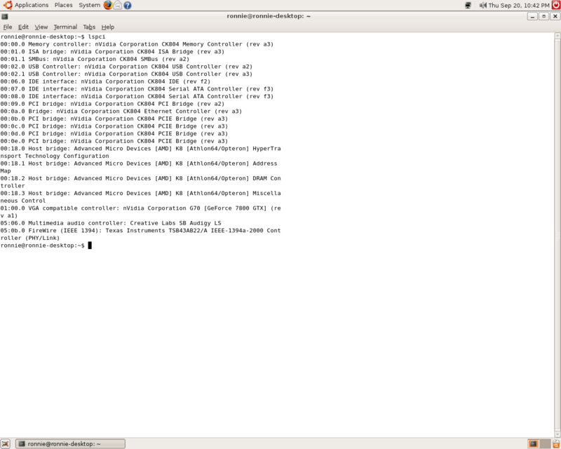The width and height of the screenshot is (561, 449).
Task: Open the System menu
Action: (x=90, y=5)
